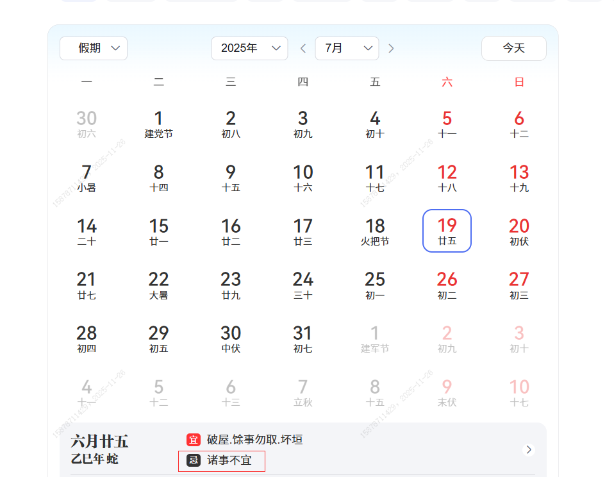Open the 7月 month dropdown
Viewport: 614px width, 477px height.
tap(347, 48)
